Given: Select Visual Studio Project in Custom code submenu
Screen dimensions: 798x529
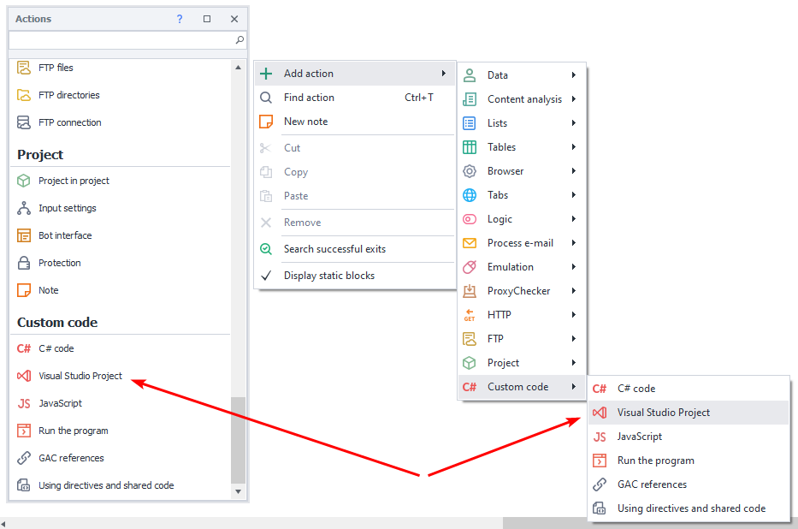Looking at the screenshot, I should click(x=664, y=413).
